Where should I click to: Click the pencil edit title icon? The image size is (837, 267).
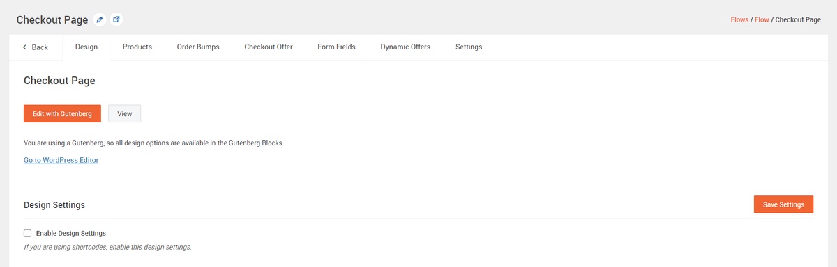(100, 19)
